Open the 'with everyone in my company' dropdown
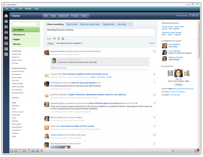 (x=69, y=43)
